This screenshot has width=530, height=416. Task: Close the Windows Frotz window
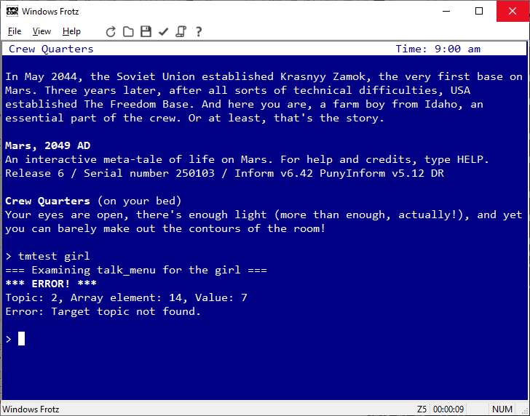513,11
